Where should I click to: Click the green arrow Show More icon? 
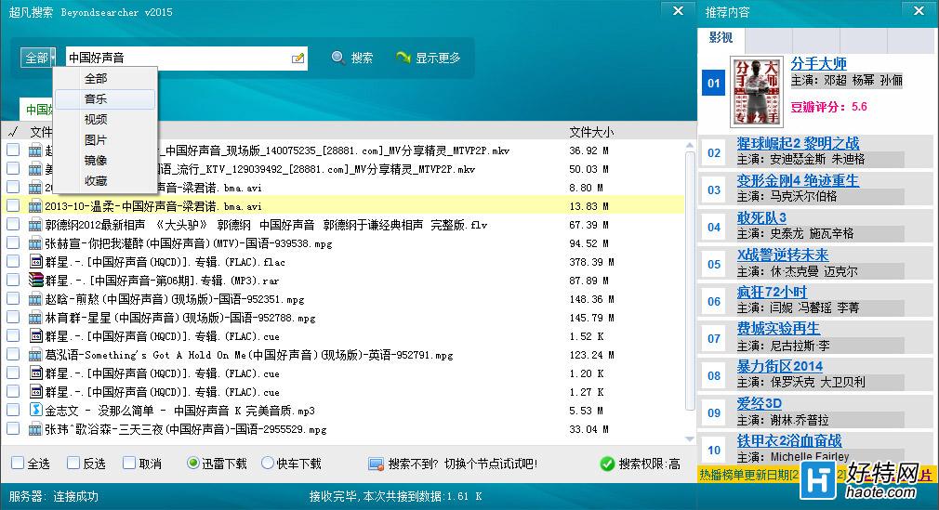[403, 58]
